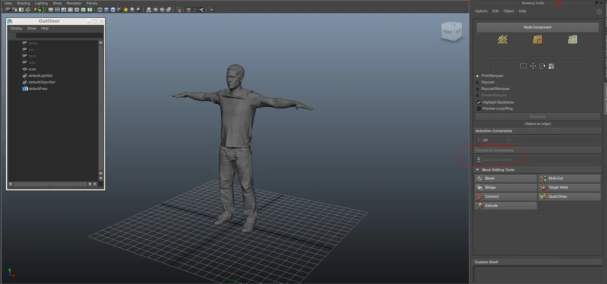The height and width of the screenshot is (284, 607).
Task: Enable Preview Loop/Ring
Action: [479, 108]
